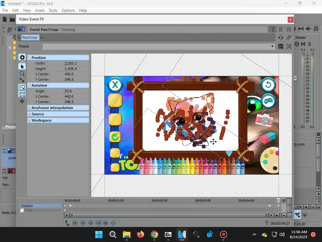Screen dimensions: 322x242
Task: Click the Downmix Output bowtie icon
Action: click(301, 29)
